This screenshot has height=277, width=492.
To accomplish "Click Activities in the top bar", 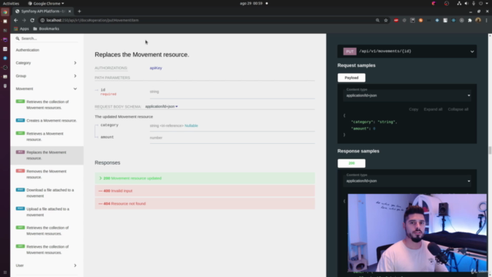I will [x=11, y=3].
